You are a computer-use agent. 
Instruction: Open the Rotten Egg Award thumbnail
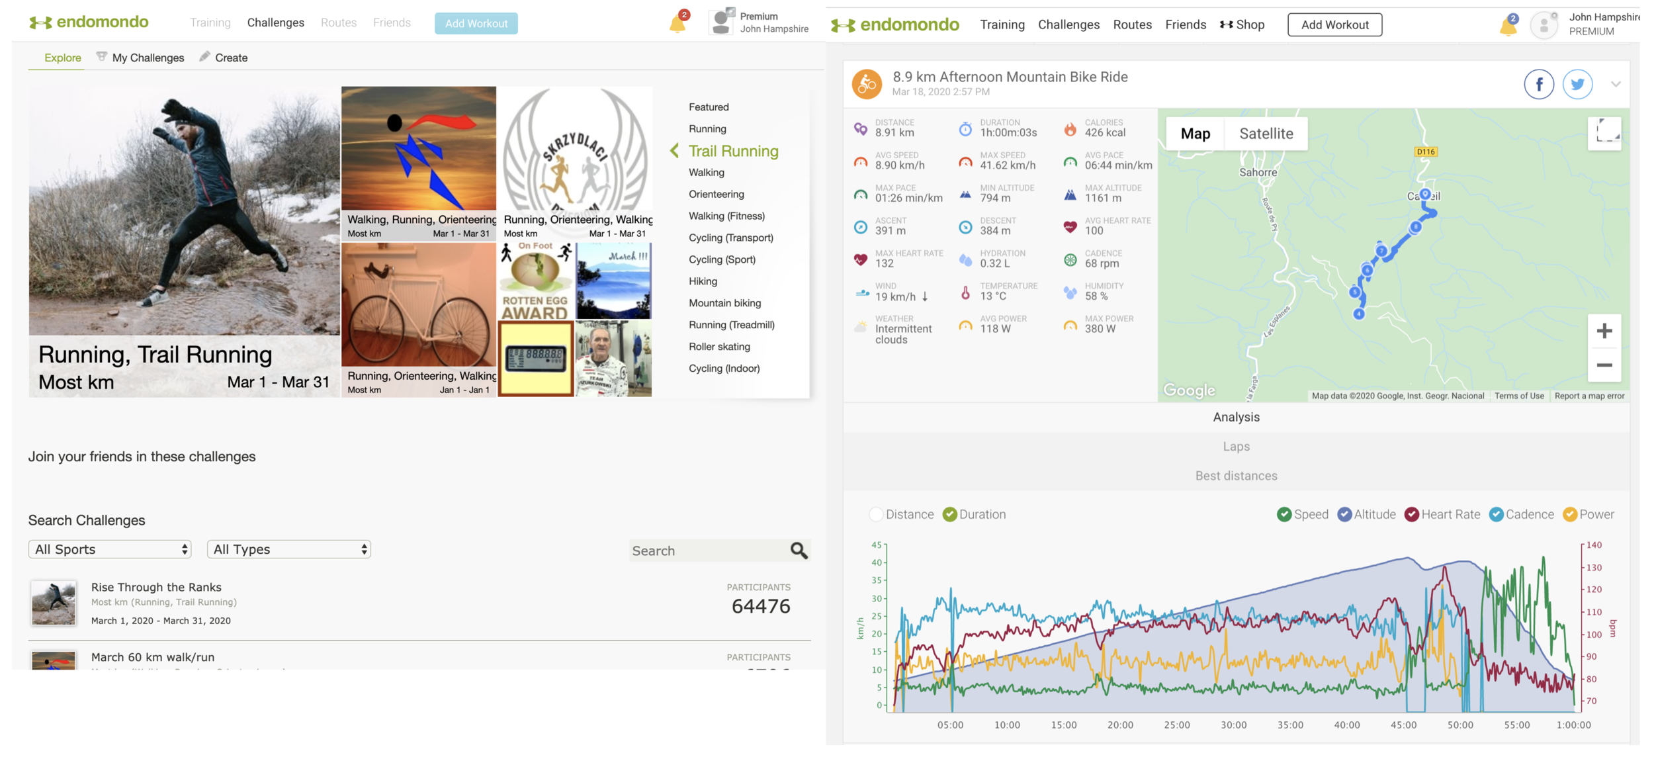coord(535,281)
